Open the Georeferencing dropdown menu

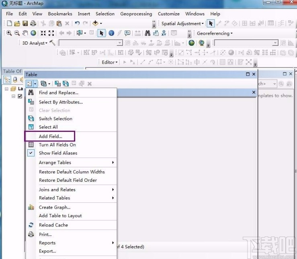[x=215, y=33]
